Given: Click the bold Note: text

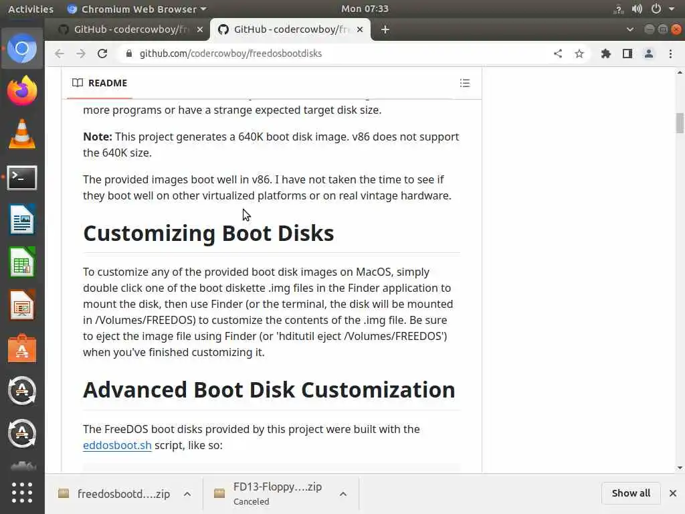Looking at the screenshot, I should [x=98, y=137].
